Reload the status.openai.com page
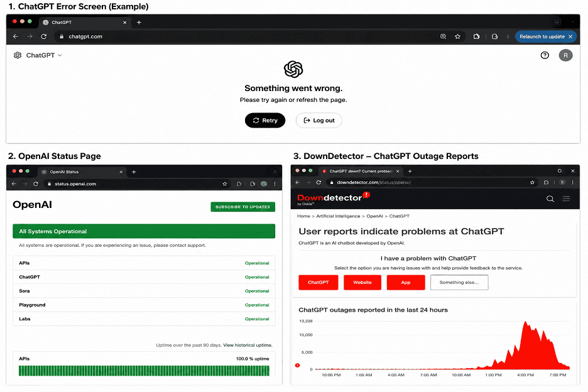The width and height of the screenshot is (588, 392). 36,184
